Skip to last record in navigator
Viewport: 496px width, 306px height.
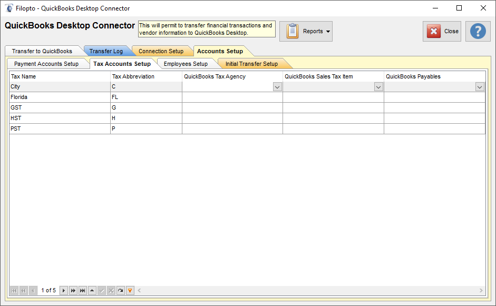83,290
